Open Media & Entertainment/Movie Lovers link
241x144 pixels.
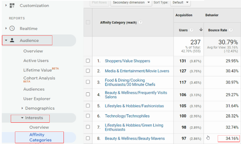[x=137, y=71]
